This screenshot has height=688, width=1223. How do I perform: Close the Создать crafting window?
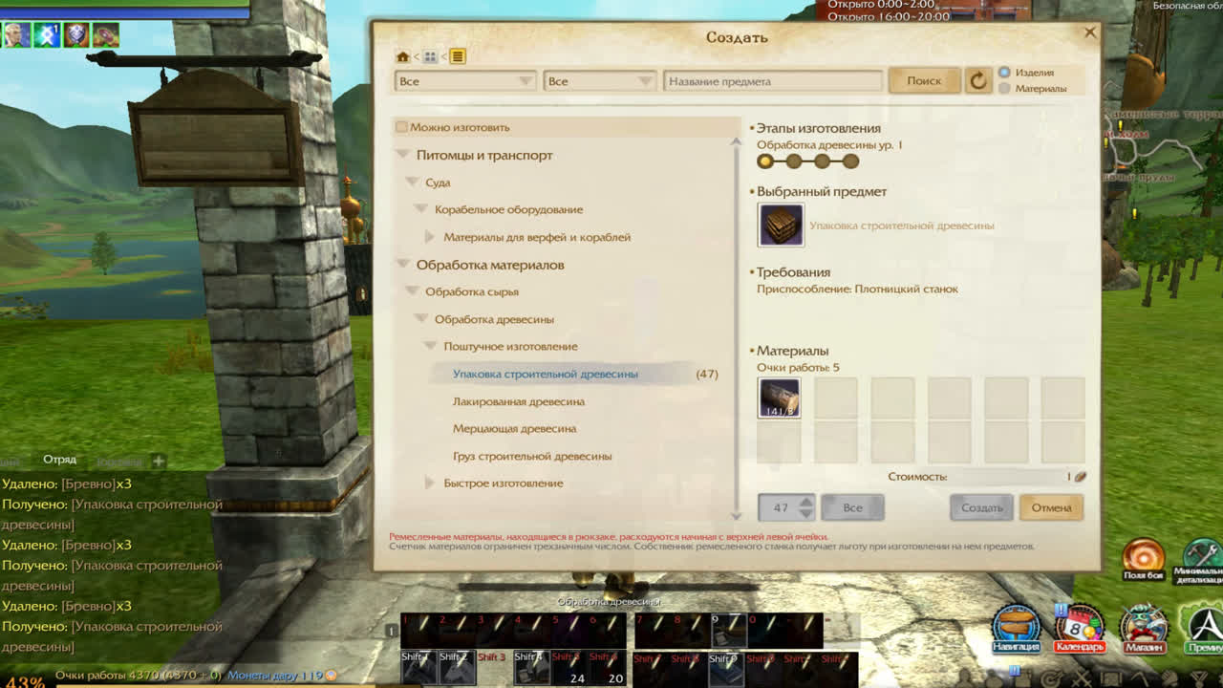point(1089,32)
